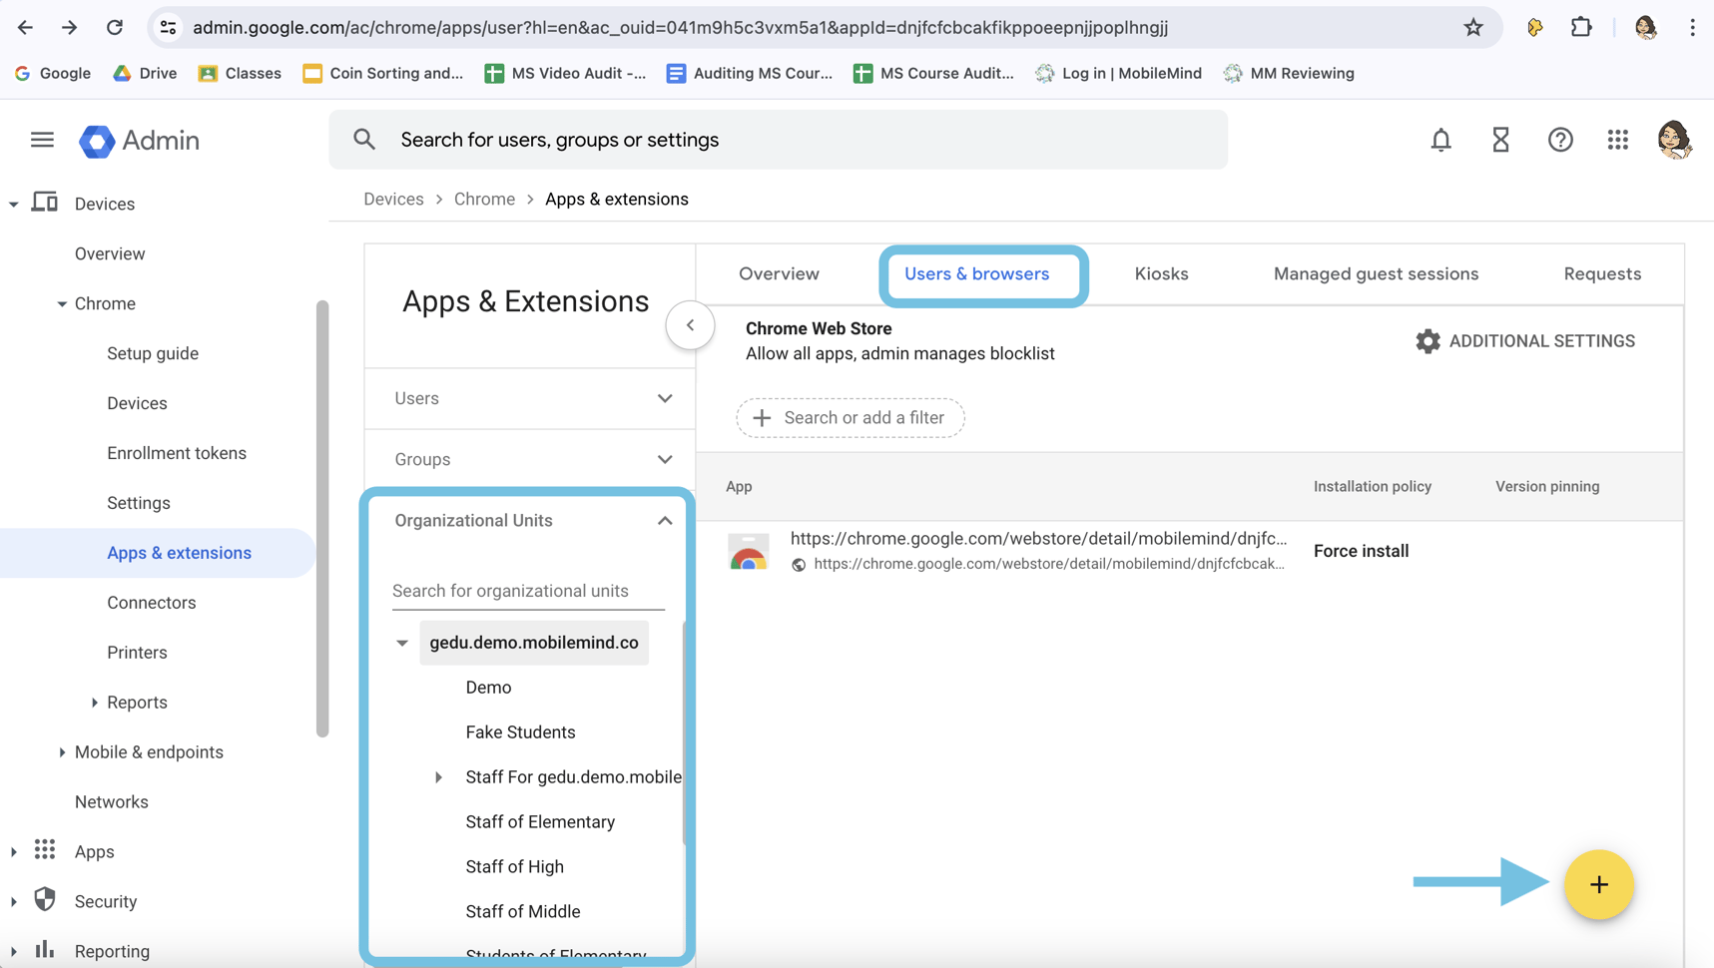The image size is (1714, 968).
Task: Select the Chrome icon on the app row
Action: coord(748,550)
